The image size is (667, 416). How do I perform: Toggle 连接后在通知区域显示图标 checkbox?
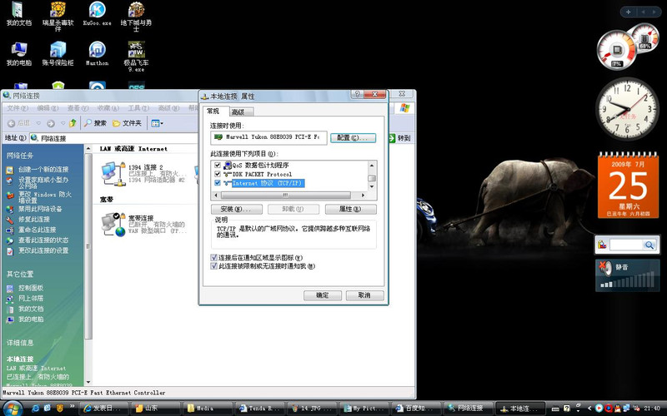click(x=215, y=258)
